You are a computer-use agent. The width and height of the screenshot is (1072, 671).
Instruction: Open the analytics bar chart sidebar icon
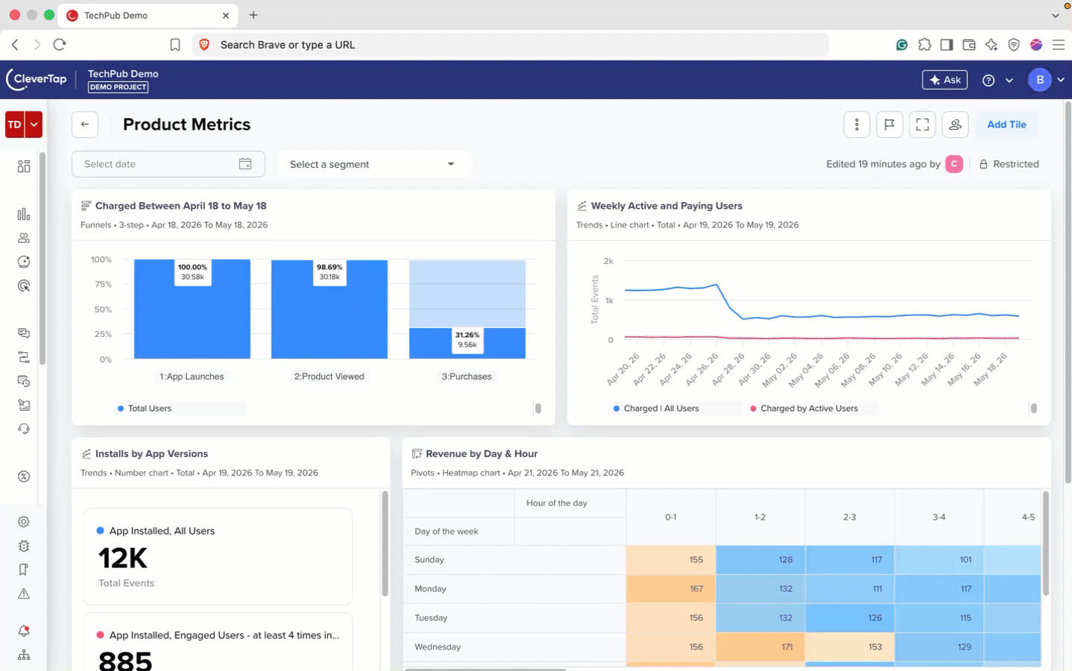(x=24, y=214)
